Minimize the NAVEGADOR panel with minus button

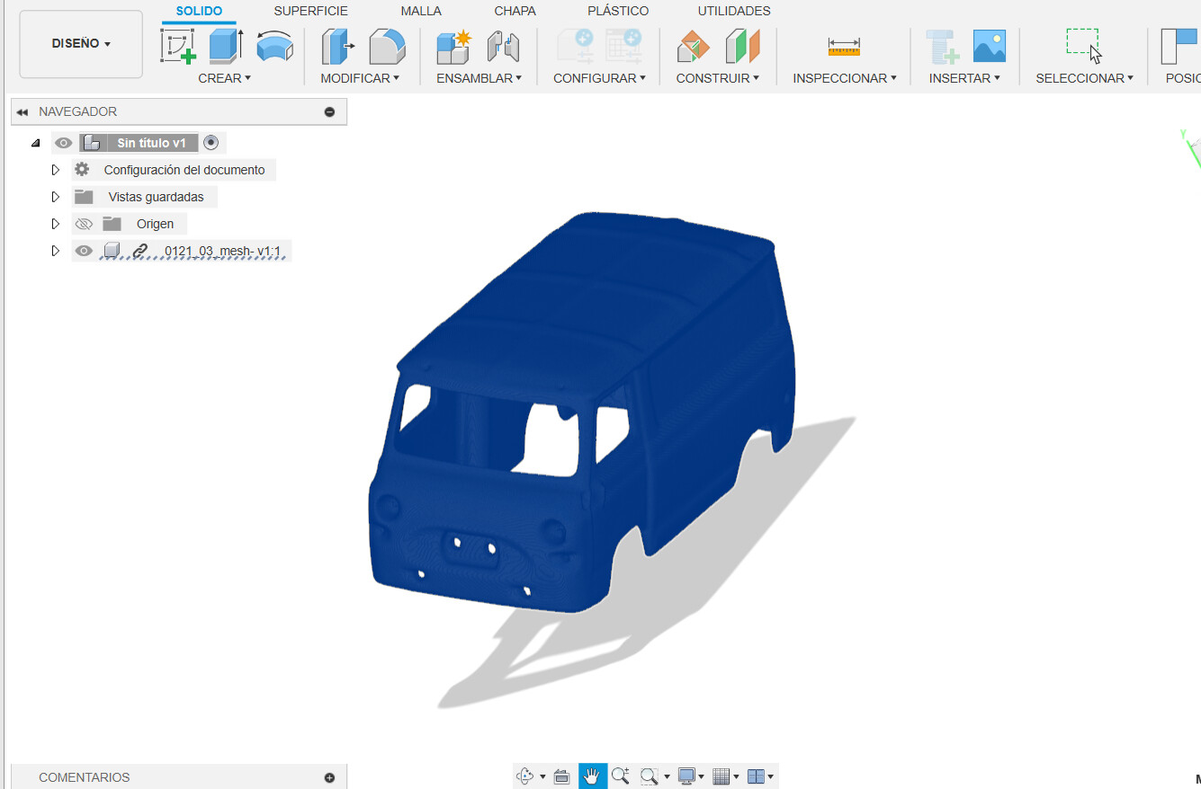(x=329, y=112)
